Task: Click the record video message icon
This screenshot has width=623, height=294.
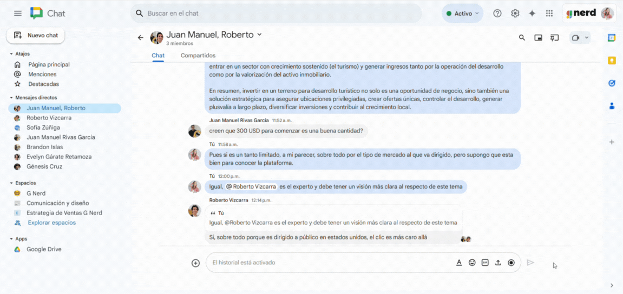Action: tap(511, 262)
